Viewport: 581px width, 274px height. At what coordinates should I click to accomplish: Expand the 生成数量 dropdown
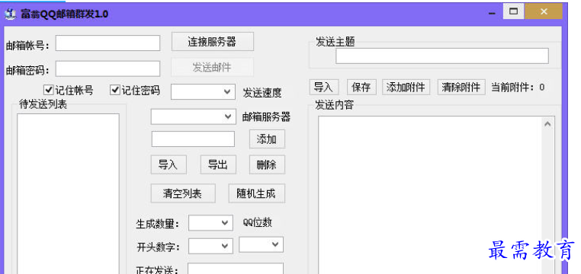click(x=210, y=223)
